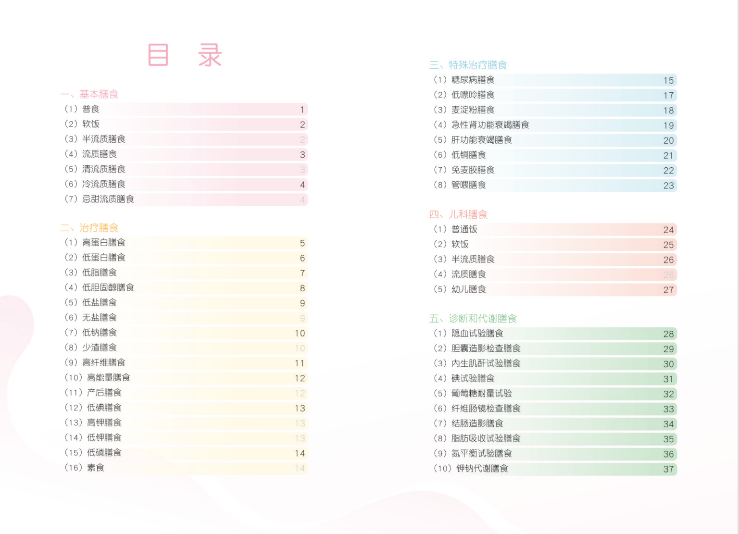
Task: Click the 普通饭 entry under 儿科膳食
Action: point(464,229)
